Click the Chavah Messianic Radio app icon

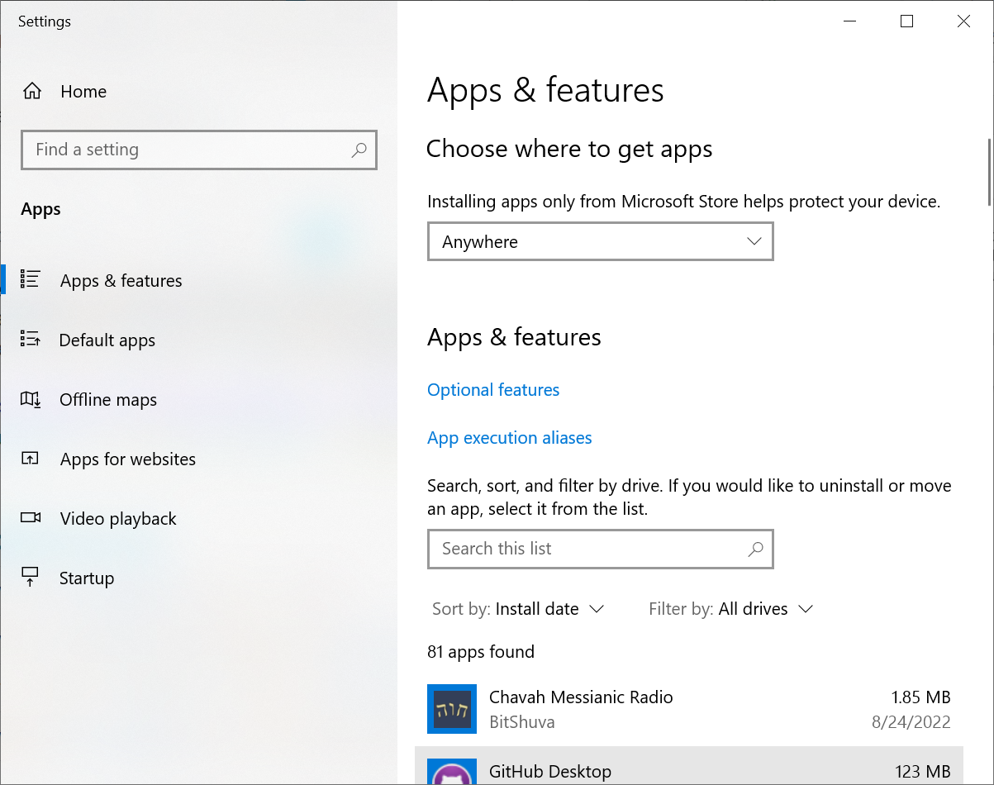pyautogui.click(x=452, y=709)
